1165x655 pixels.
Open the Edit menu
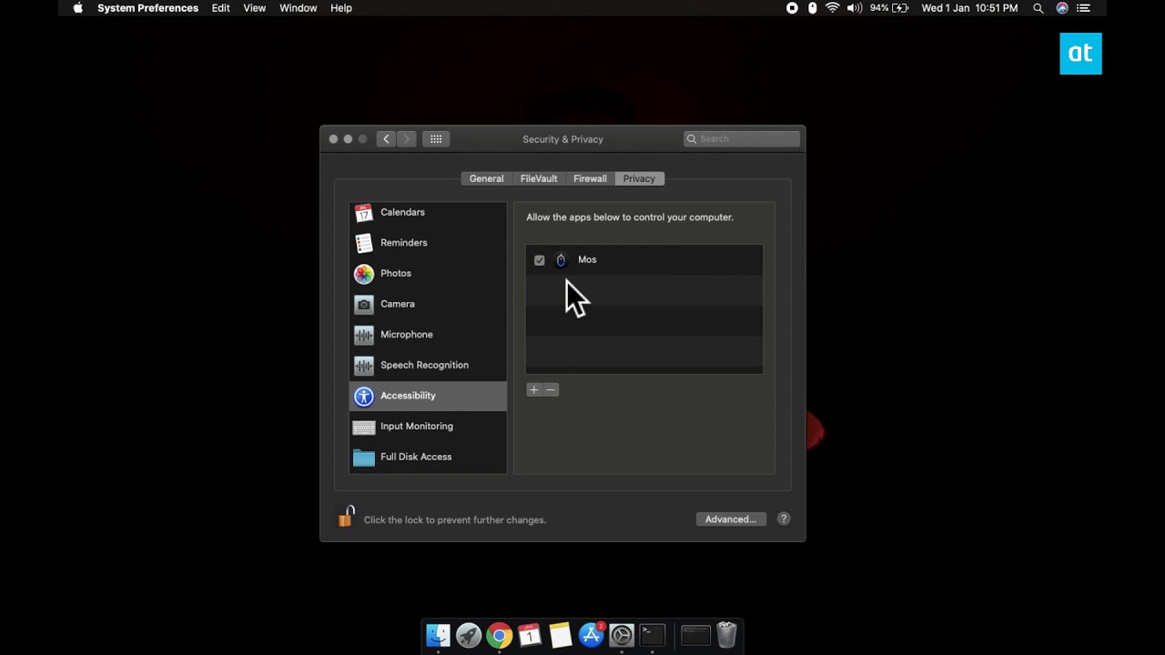pos(221,8)
